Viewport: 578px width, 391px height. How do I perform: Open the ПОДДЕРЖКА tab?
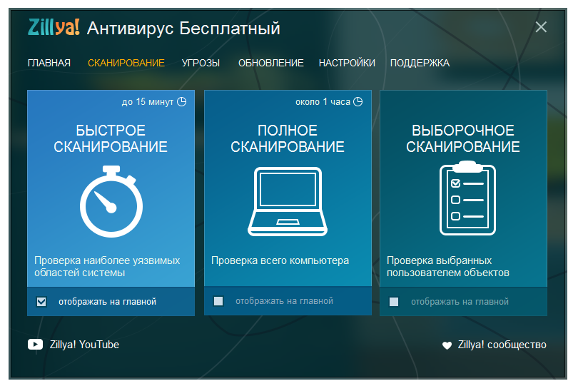[x=420, y=63]
